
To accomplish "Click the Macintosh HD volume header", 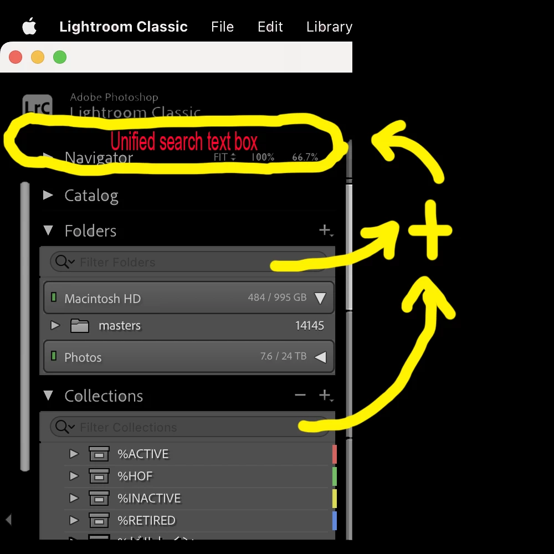I will (189, 297).
